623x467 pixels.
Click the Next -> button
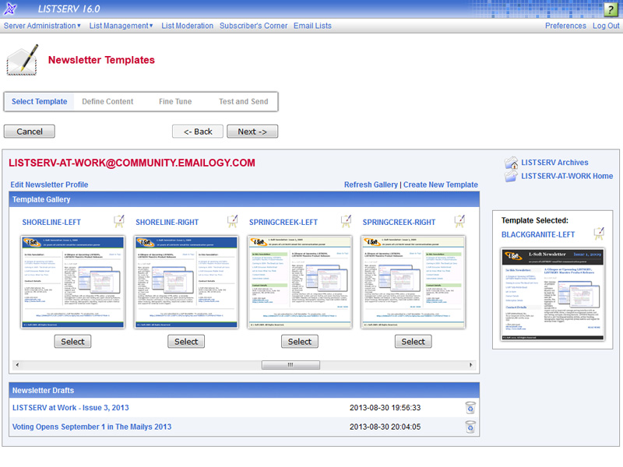pyautogui.click(x=252, y=132)
